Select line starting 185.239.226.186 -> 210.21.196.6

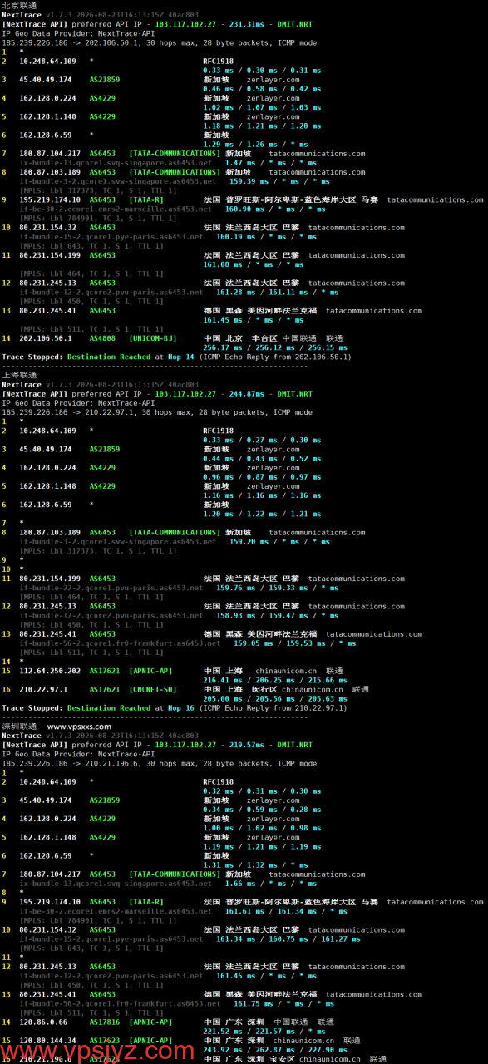tap(160, 763)
